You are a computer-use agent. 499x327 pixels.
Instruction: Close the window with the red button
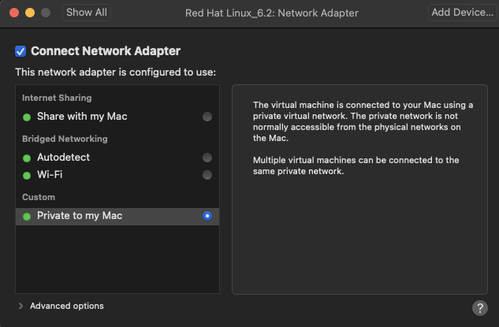click(x=14, y=13)
